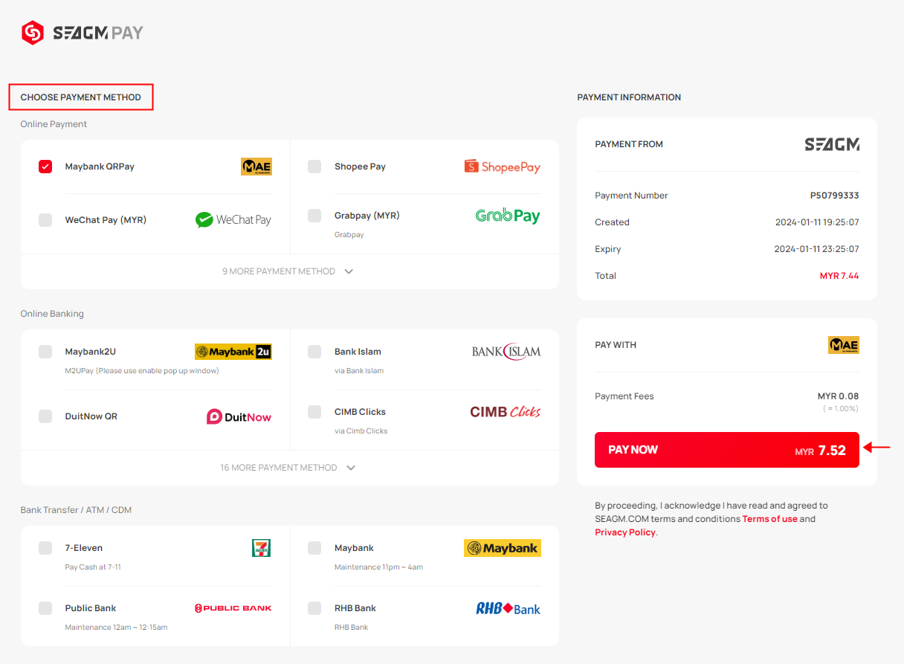Image resolution: width=904 pixels, height=664 pixels.
Task: Expand 16 more payment methods
Action: click(288, 468)
